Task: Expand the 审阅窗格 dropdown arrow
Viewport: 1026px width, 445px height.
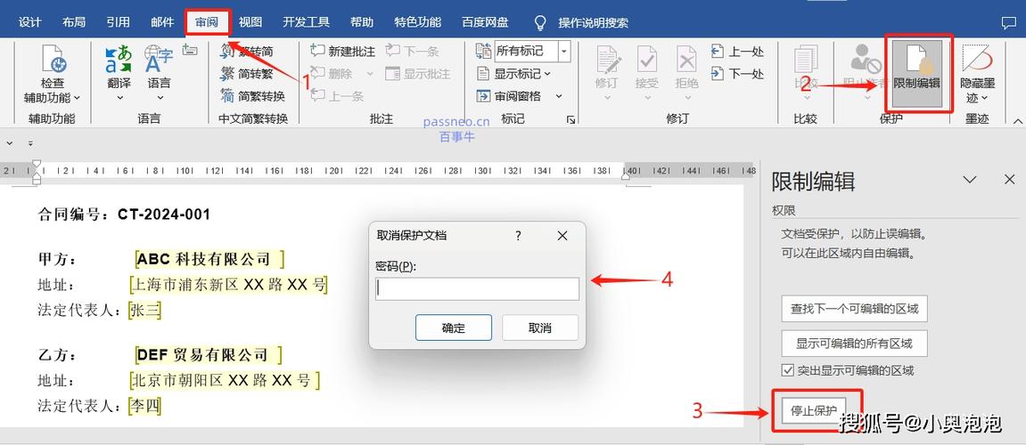Action: (559, 96)
